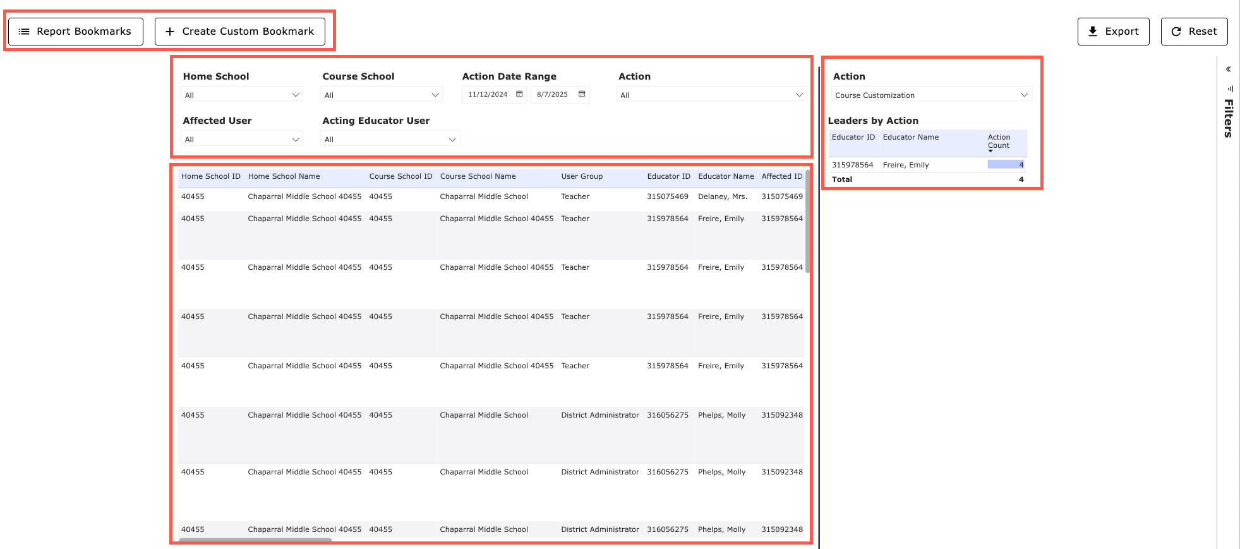Click the end date field 8/7/2025
This screenshot has height=549, width=1240.
tap(552, 95)
